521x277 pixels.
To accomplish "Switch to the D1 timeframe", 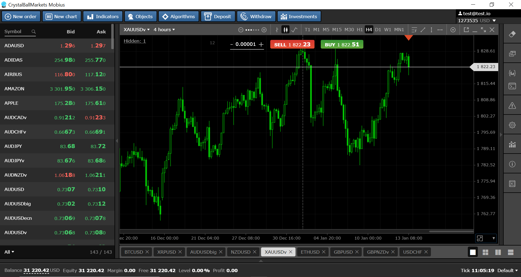I will tap(378, 30).
